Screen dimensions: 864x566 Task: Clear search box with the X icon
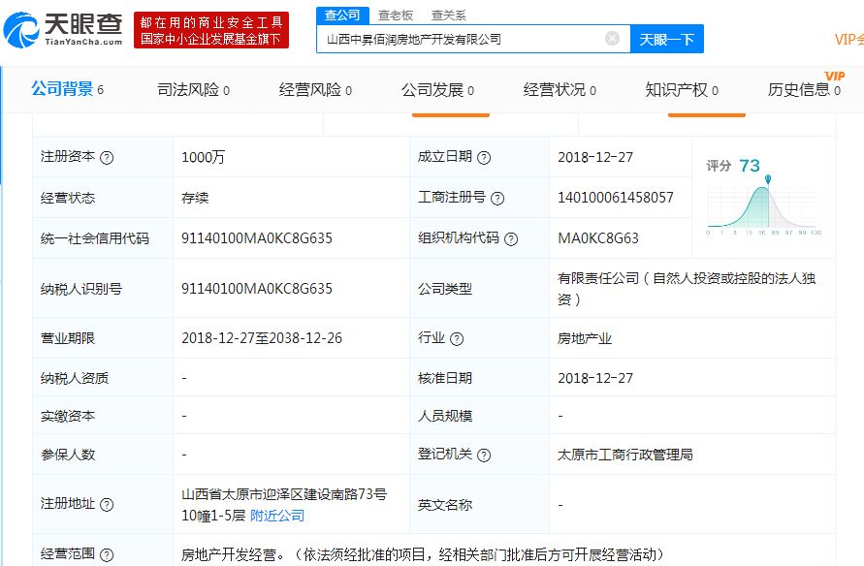[611, 37]
